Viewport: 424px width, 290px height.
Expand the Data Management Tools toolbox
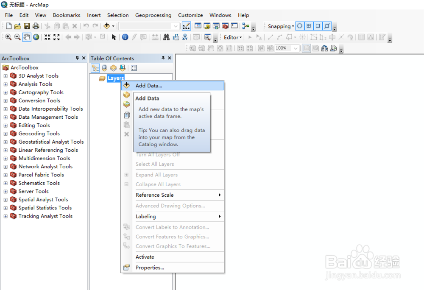6,117
